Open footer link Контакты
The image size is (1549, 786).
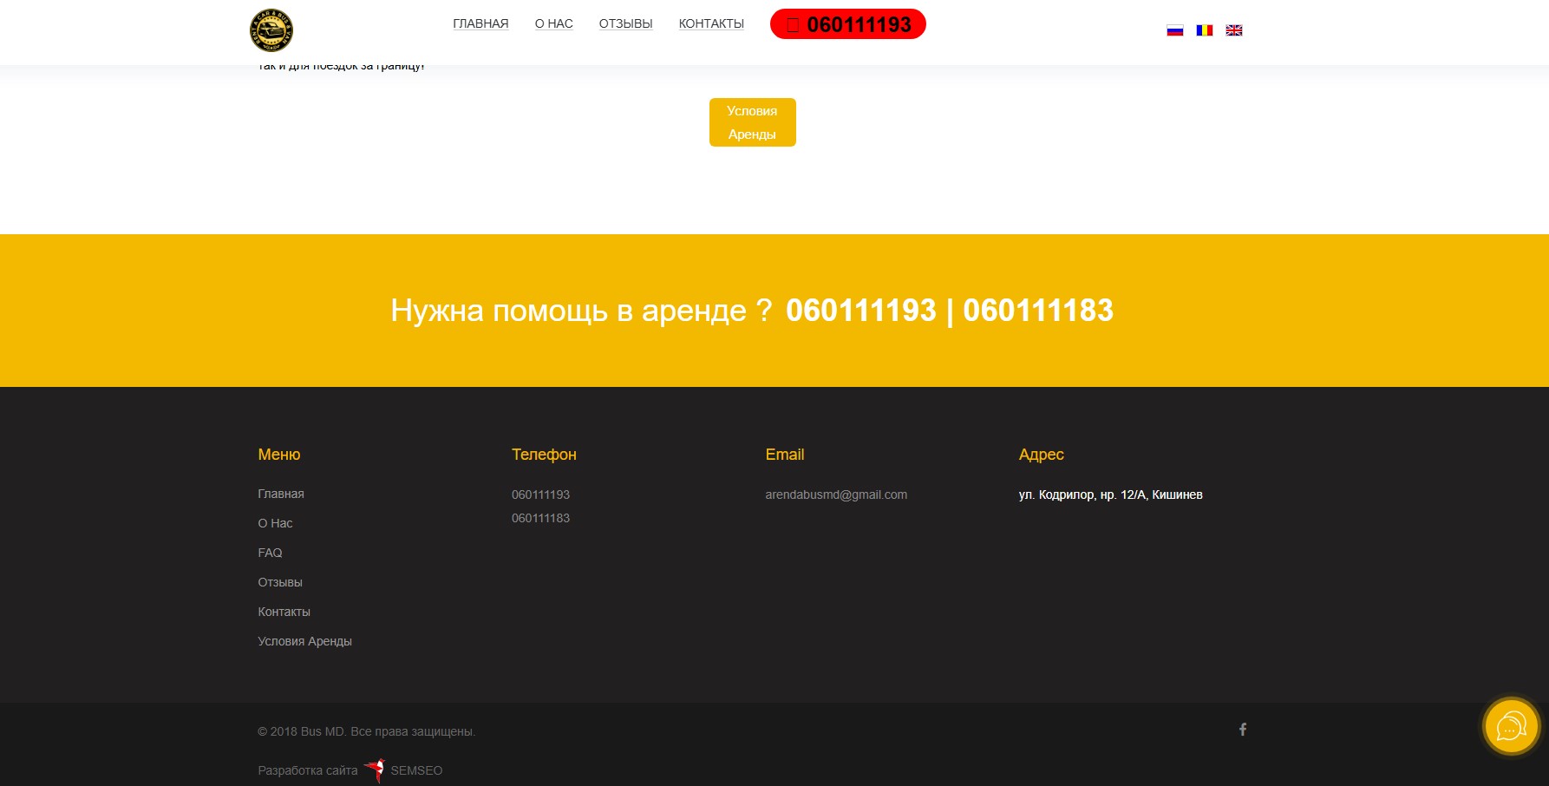tap(284, 612)
